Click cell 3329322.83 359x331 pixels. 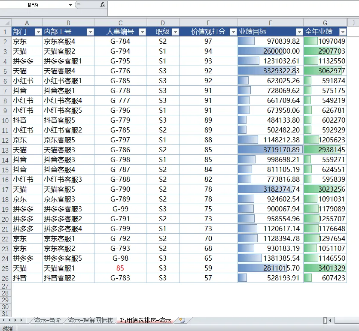(271, 71)
